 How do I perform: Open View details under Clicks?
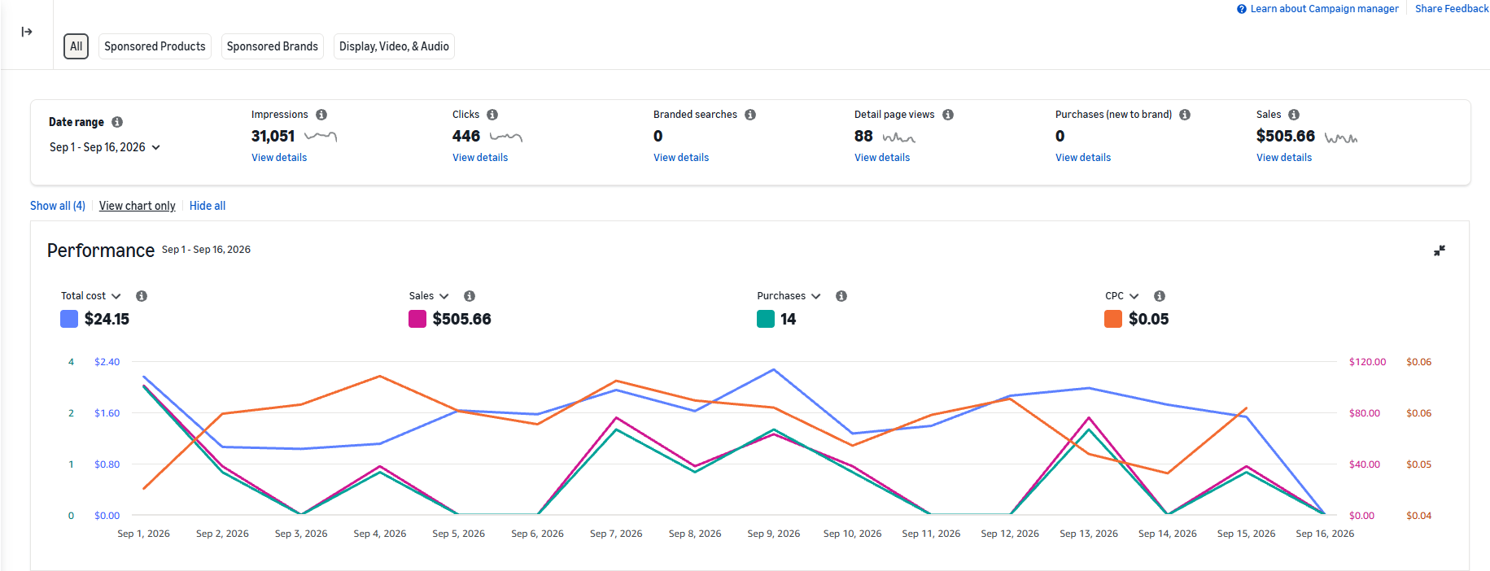point(480,158)
